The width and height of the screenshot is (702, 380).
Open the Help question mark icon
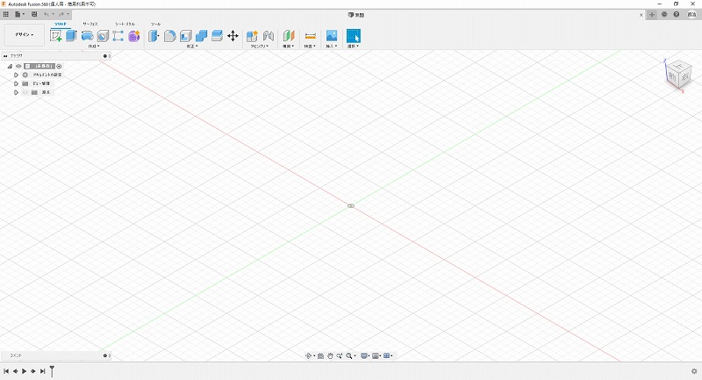coord(677,14)
